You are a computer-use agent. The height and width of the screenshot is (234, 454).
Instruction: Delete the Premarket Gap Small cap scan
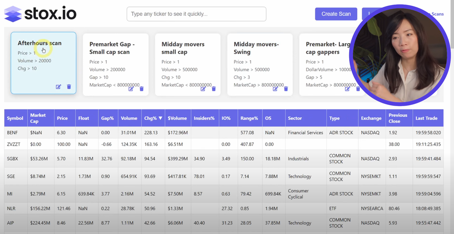141,89
